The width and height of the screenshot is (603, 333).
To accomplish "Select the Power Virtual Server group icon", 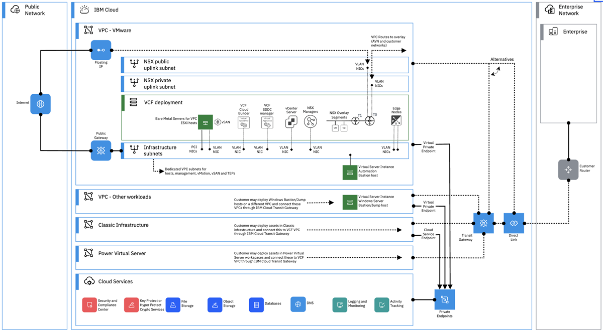I will point(89,253).
